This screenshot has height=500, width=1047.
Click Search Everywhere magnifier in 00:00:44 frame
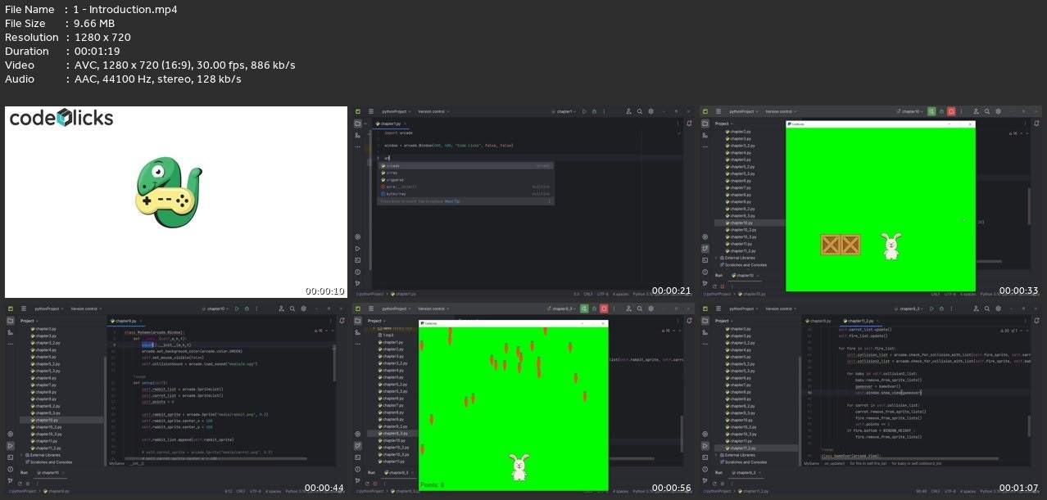click(x=292, y=309)
